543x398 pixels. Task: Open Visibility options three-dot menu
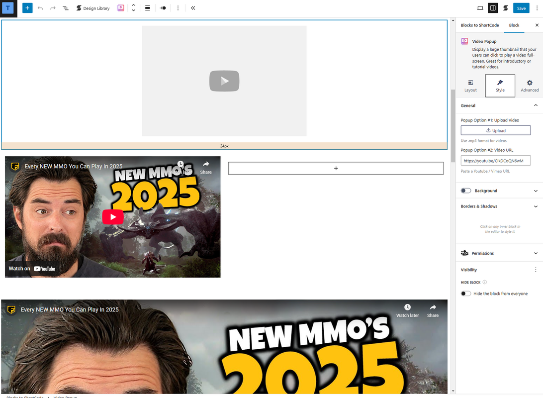536,270
